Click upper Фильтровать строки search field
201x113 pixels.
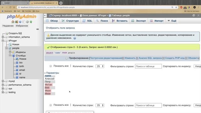(x=148, y=66)
